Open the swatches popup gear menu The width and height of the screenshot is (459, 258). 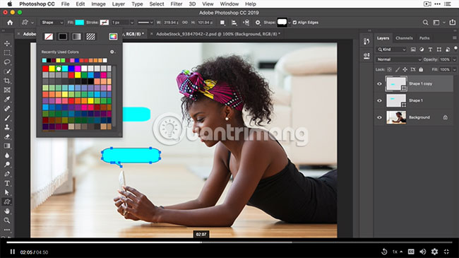[112, 52]
